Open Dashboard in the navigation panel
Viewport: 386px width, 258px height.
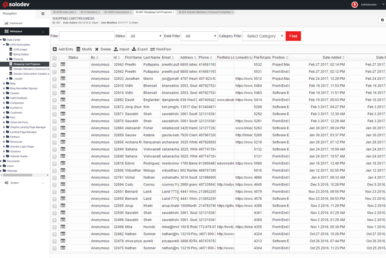point(16,23)
